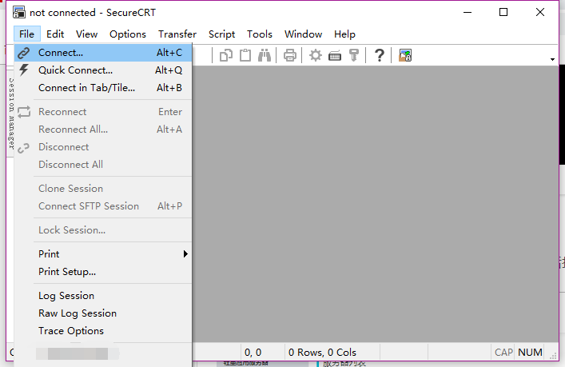Click the Help question mark icon
565x367 pixels.
point(379,55)
